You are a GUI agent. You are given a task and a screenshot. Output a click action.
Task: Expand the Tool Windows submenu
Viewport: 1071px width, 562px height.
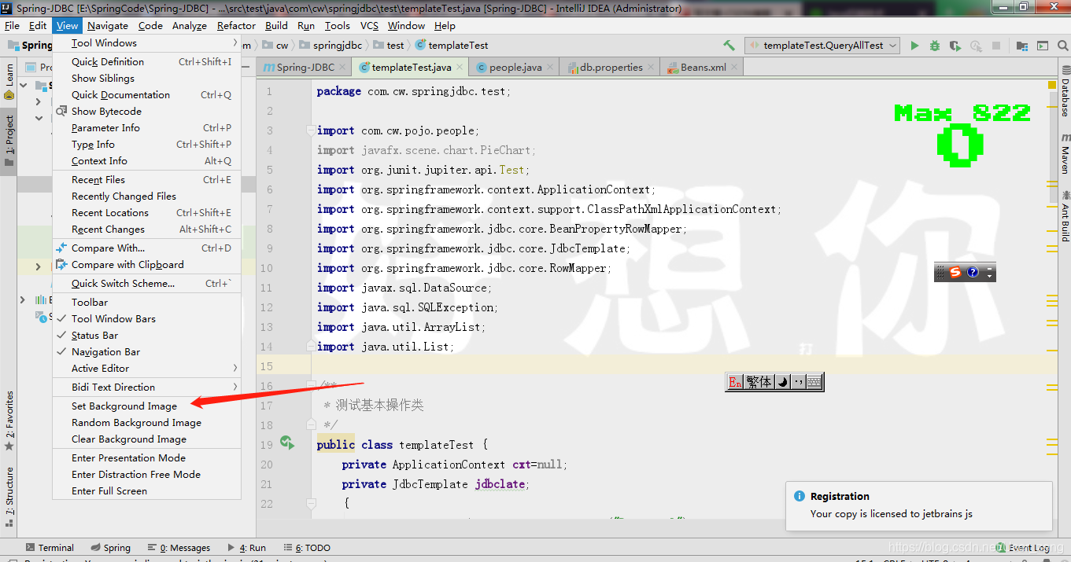click(146, 43)
